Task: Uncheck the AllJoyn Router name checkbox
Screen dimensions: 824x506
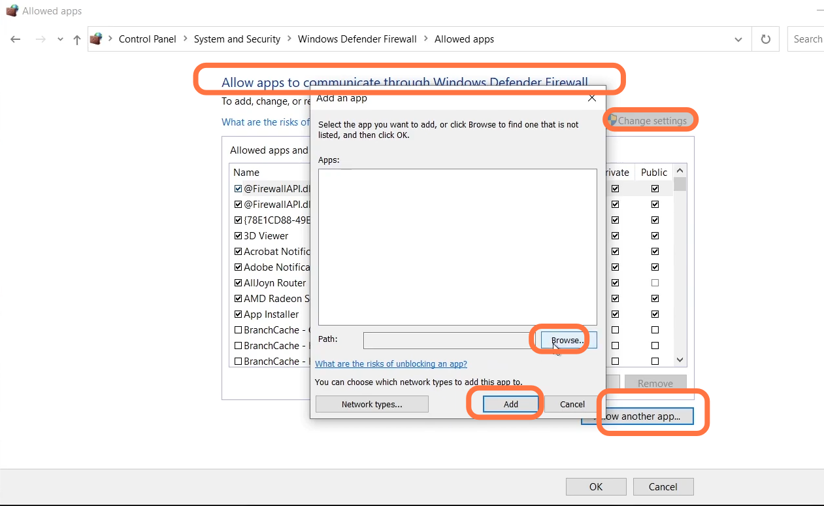Action: [239, 283]
